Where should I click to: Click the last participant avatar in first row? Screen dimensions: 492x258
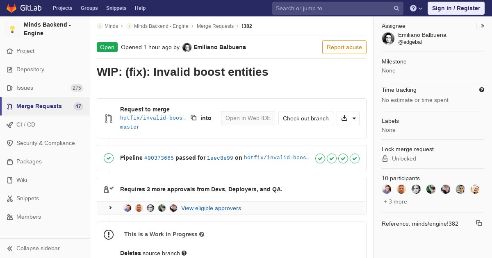475,189
